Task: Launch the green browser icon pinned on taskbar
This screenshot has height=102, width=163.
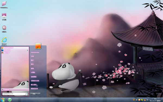Action: [10, 100]
